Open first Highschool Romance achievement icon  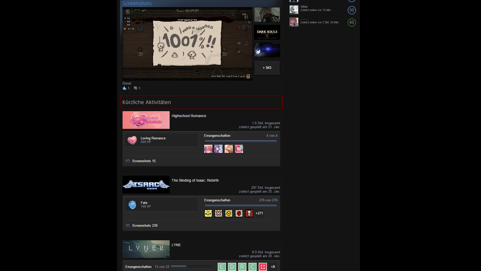click(208, 149)
